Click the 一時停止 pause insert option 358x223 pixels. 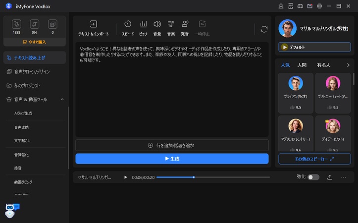click(202, 28)
